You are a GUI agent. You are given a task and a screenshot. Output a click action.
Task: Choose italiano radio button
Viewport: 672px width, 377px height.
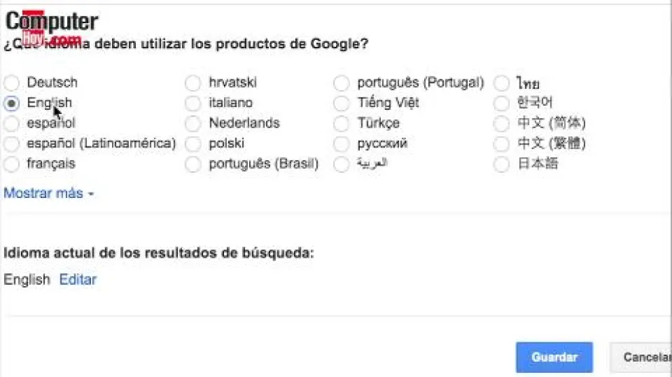pyautogui.click(x=193, y=103)
